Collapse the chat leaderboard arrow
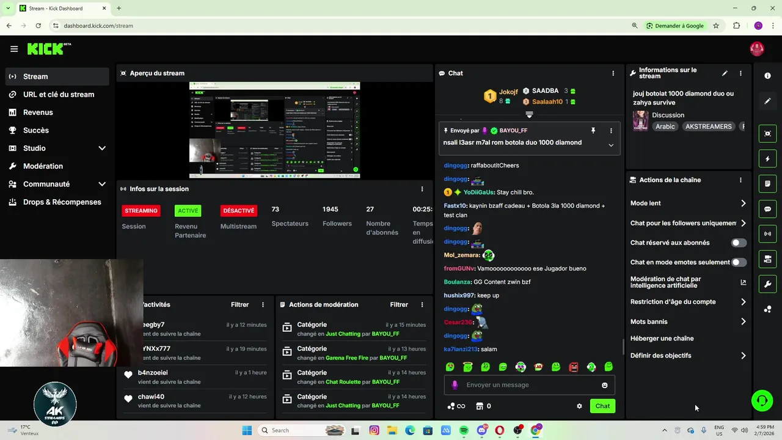Screen dimensions: 782x440 pos(529,114)
